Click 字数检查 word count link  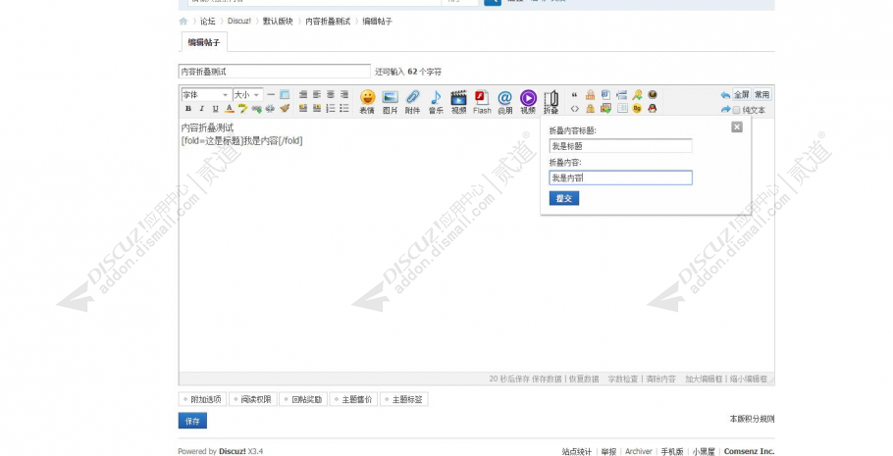click(622, 379)
